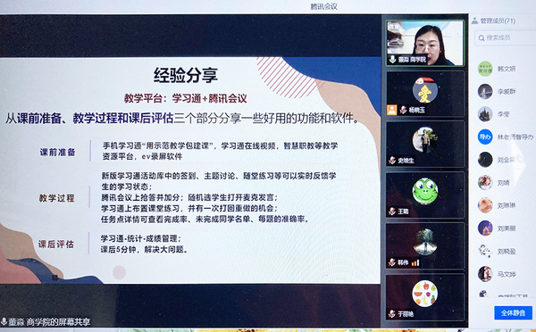This screenshot has width=536, height=332.
Task: Click the magnifier icon in member search
Action: click(x=482, y=37)
